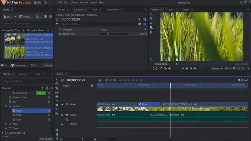The width and height of the screenshot is (251, 141).
Task: Expand the Video Clean-up folder
Action: pyautogui.click(x=2, y=133)
